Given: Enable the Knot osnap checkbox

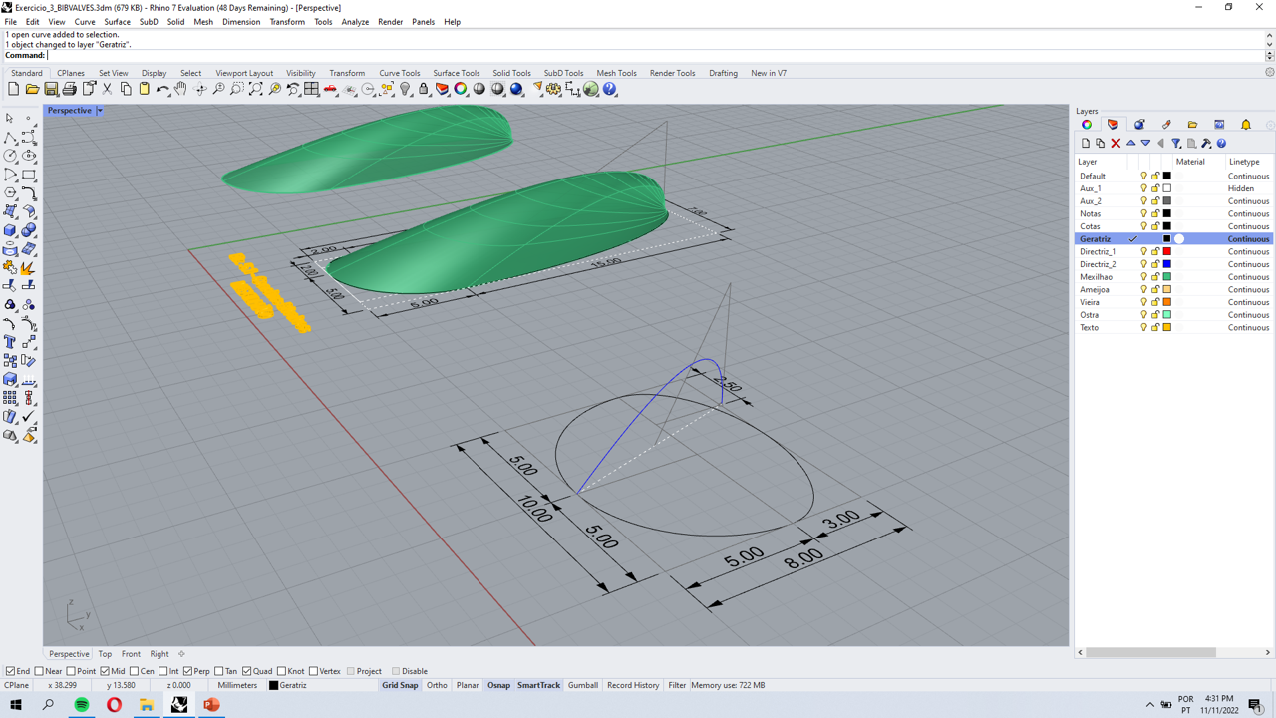Looking at the screenshot, I should pos(281,671).
